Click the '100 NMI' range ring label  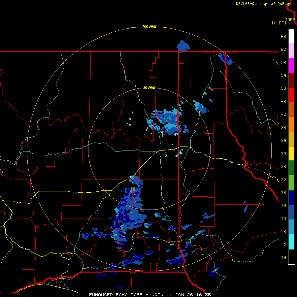click(149, 26)
